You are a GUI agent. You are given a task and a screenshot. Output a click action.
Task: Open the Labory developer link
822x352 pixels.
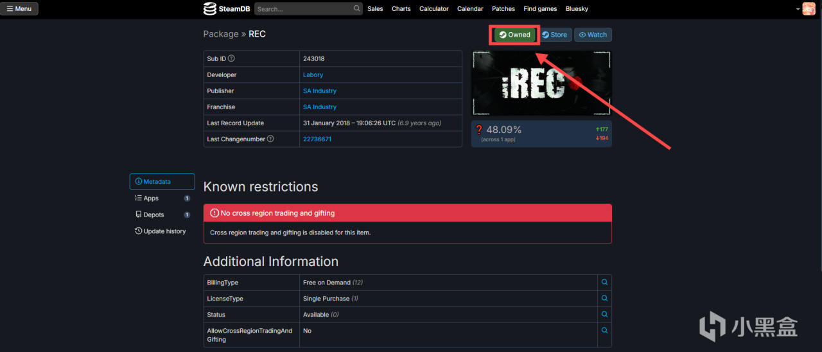313,75
